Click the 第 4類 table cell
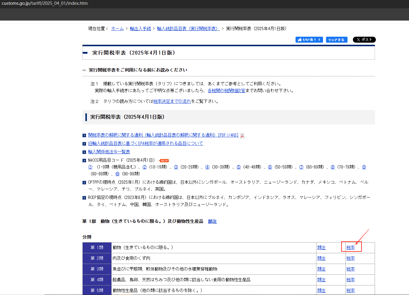 pyautogui.click(x=97, y=280)
